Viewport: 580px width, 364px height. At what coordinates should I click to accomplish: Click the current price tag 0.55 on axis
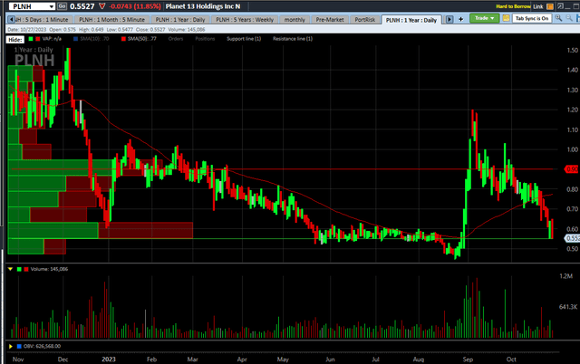click(572, 237)
